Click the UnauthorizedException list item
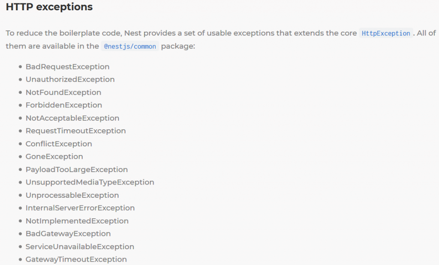This screenshot has width=439, height=265. 70,80
